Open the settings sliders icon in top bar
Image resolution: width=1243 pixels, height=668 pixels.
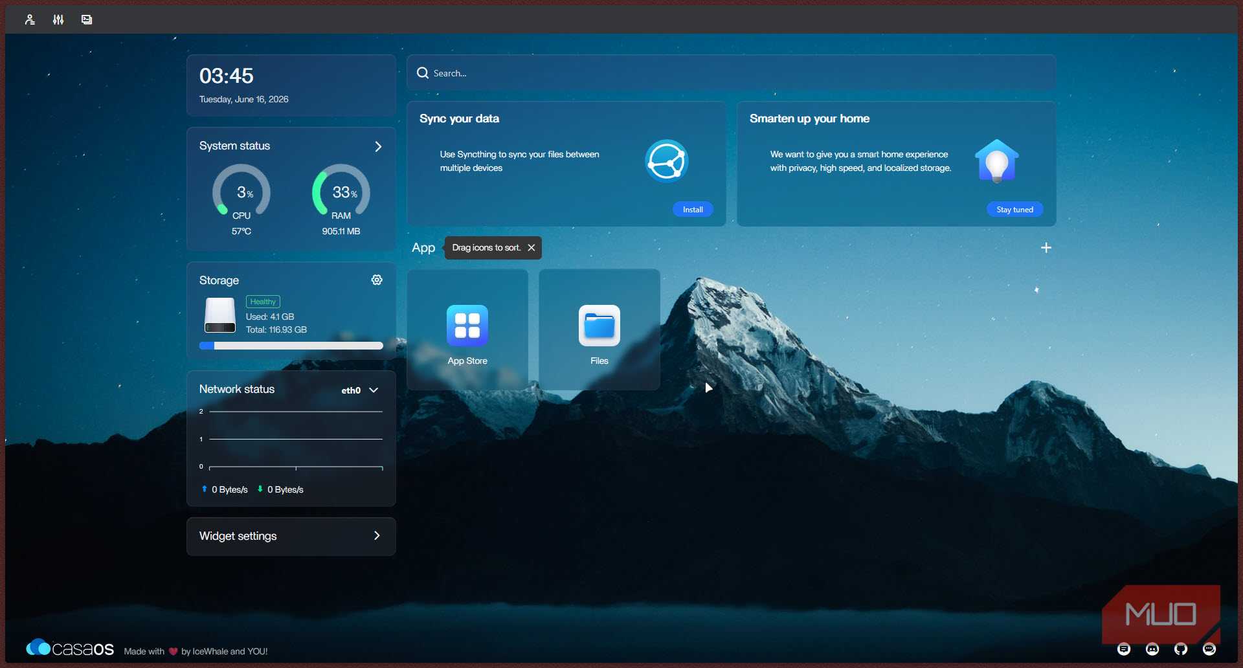tap(58, 19)
